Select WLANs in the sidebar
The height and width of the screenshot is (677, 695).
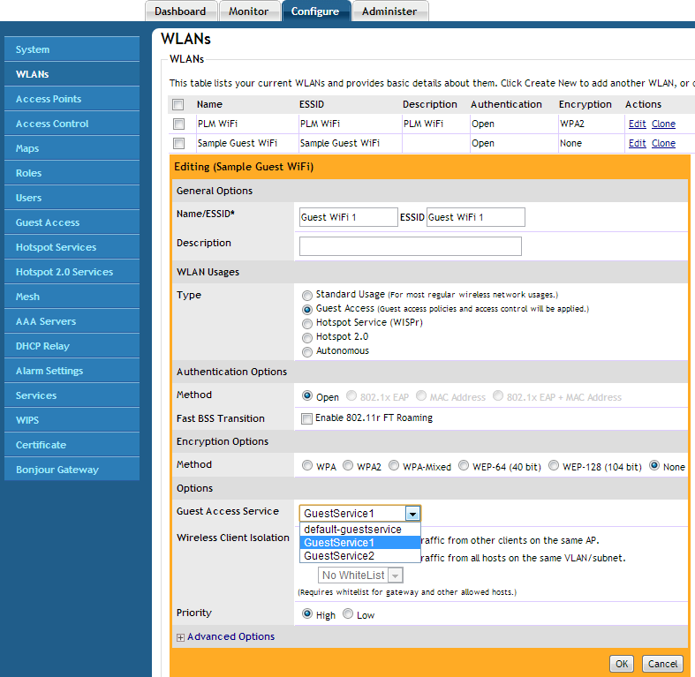(x=72, y=74)
